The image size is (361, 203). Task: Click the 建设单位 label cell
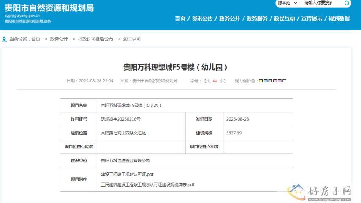click(x=79, y=160)
